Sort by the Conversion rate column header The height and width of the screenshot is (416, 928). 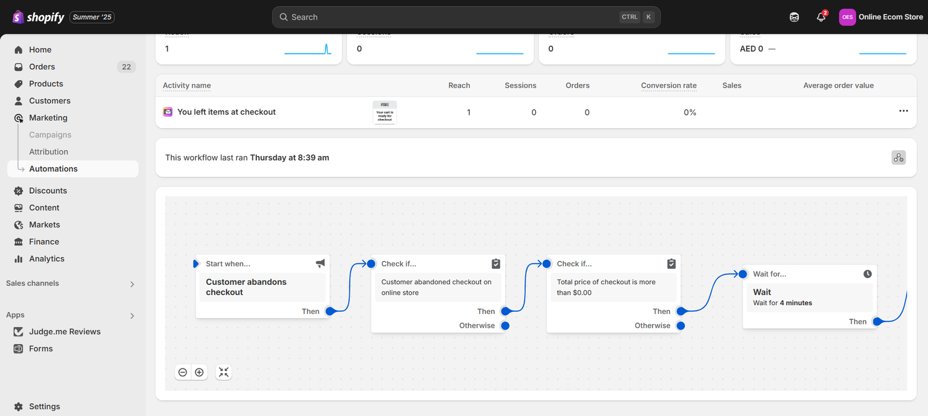click(668, 85)
